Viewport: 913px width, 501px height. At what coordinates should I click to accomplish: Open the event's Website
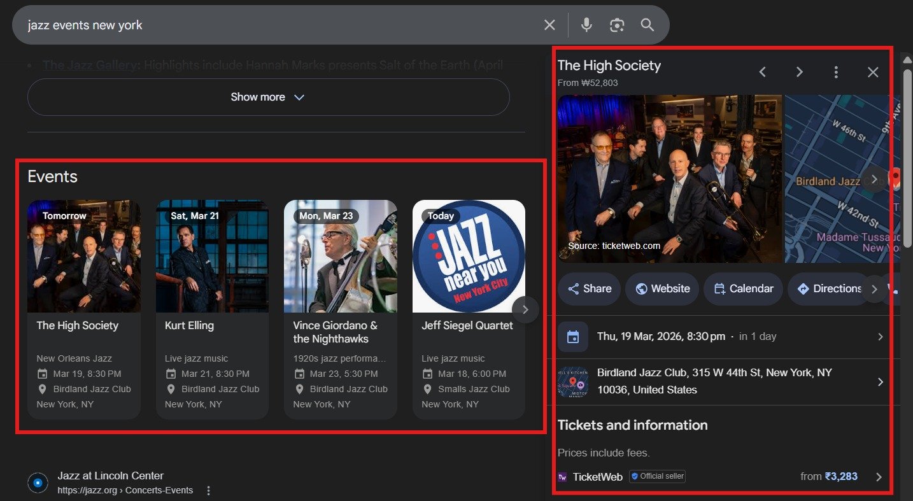tap(662, 288)
